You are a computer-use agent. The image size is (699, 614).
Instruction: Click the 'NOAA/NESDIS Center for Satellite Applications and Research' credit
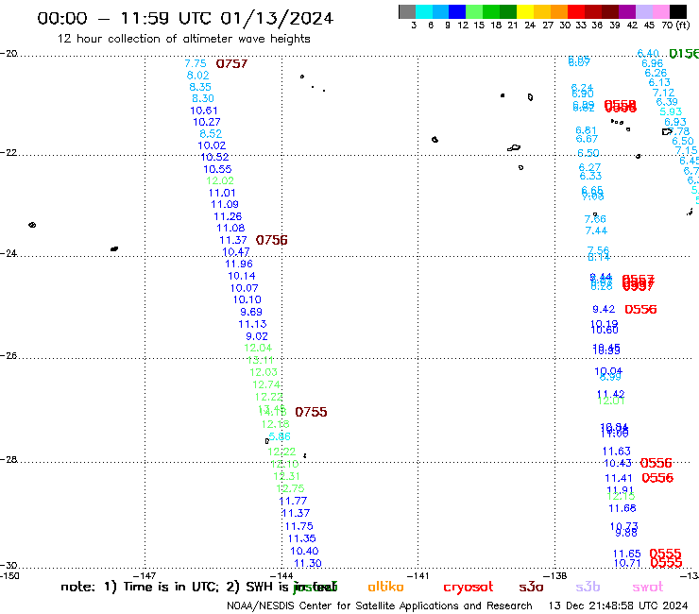tap(380, 606)
